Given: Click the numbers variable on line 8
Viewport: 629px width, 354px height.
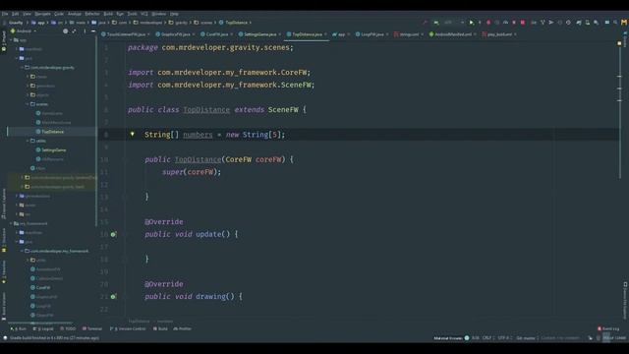Looking at the screenshot, I should tap(198, 135).
